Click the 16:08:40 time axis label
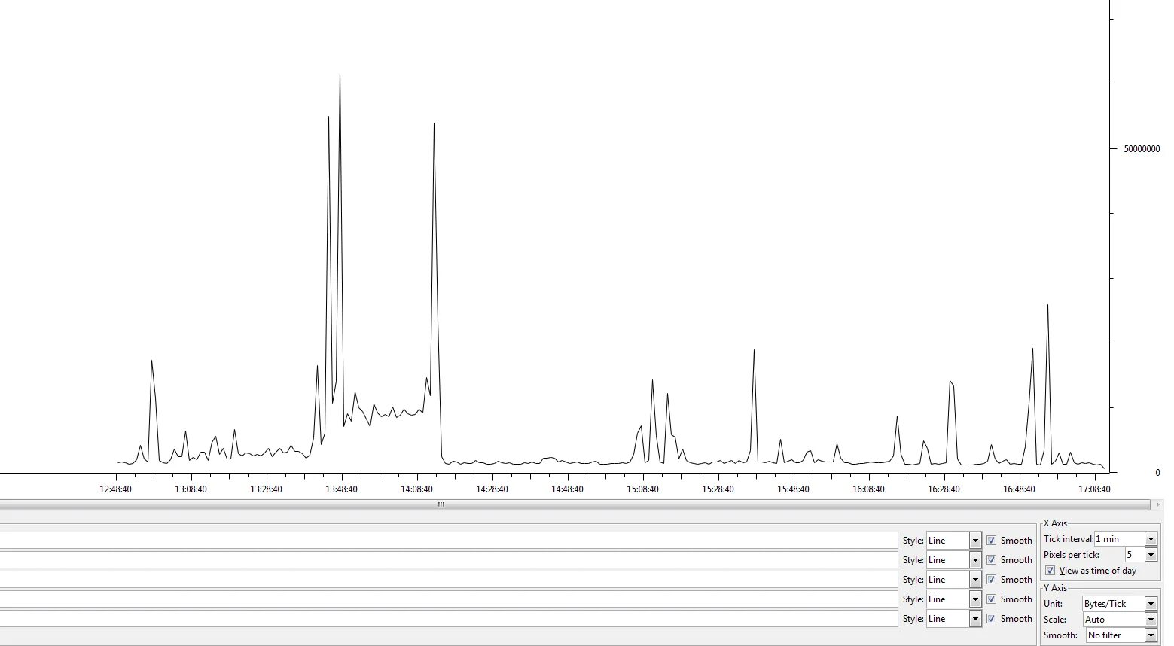 point(868,489)
